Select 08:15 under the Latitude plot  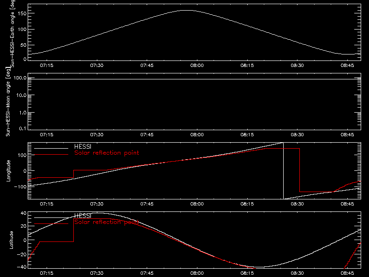click(x=247, y=273)
